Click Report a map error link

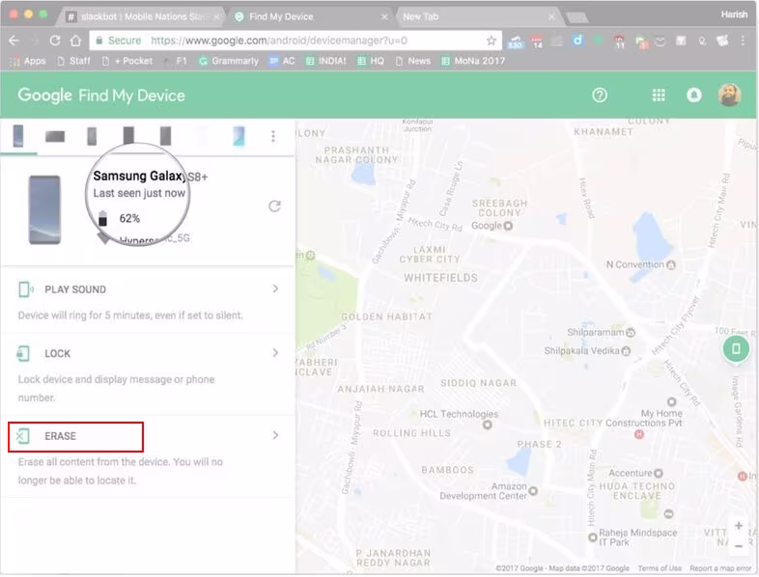(x=720, y=568)
